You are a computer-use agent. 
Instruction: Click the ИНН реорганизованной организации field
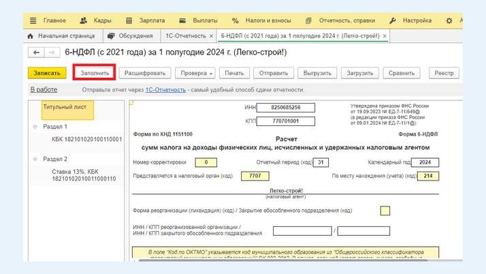[302, 231]
